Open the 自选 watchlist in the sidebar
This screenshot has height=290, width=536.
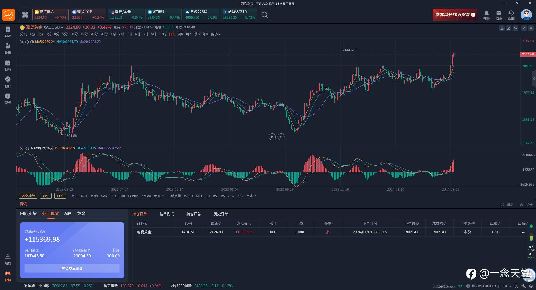(x=8, y=32)
